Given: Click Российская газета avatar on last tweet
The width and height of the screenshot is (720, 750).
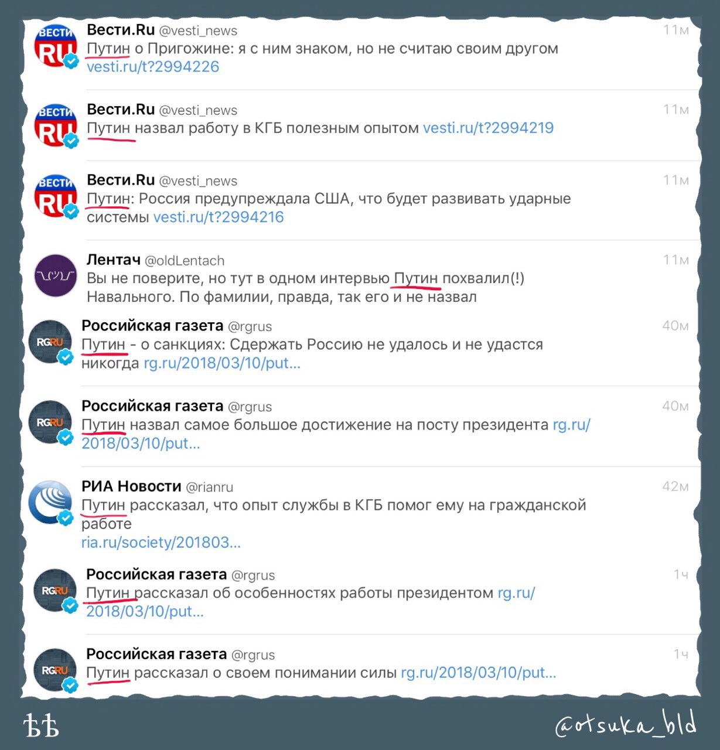Looking at the screenshot, I should pyautogui.click(x=55, y=670).
